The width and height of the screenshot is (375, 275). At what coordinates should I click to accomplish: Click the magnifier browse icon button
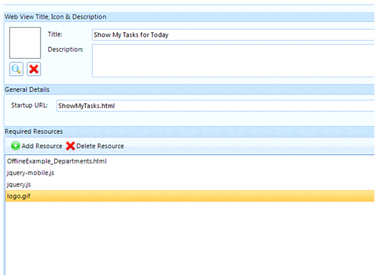pos(16,69)
